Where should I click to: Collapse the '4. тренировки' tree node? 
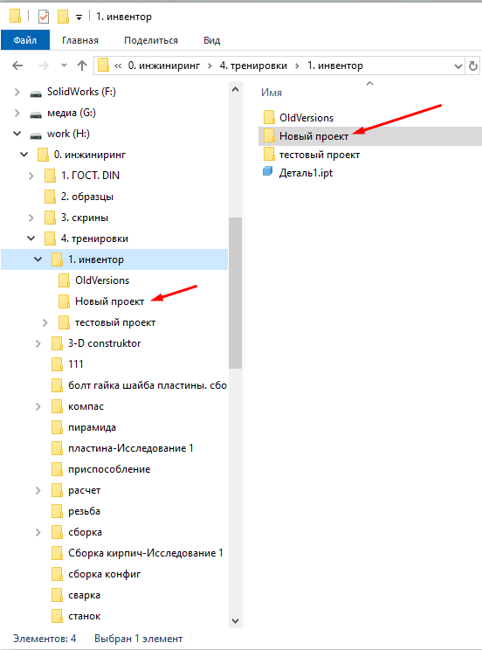pyautogui.click(x=31, y=239)
